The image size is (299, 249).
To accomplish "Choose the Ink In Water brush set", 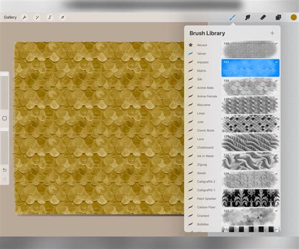I will click(x=205, y=156).
